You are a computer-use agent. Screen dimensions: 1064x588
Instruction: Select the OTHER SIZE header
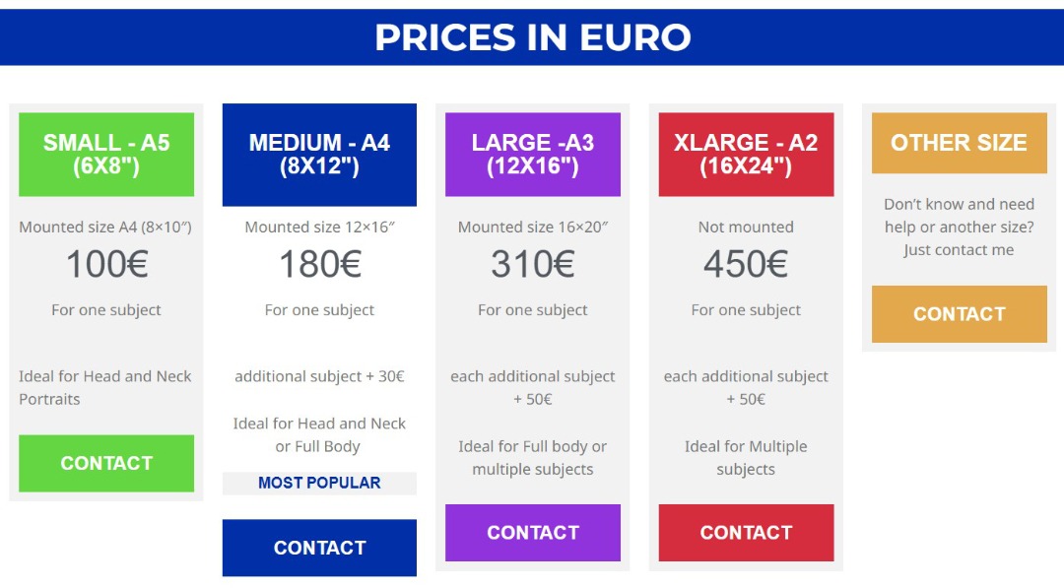click(x=959, y=142)
